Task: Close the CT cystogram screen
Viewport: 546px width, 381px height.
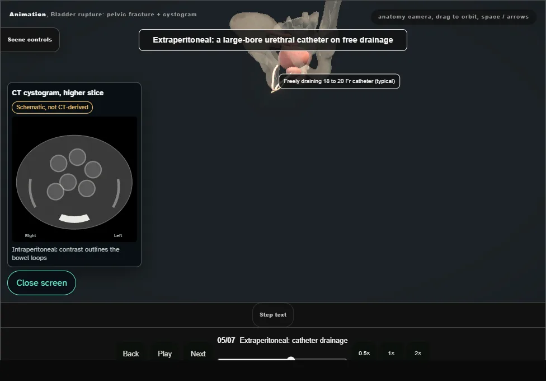Action: (42, 283)
